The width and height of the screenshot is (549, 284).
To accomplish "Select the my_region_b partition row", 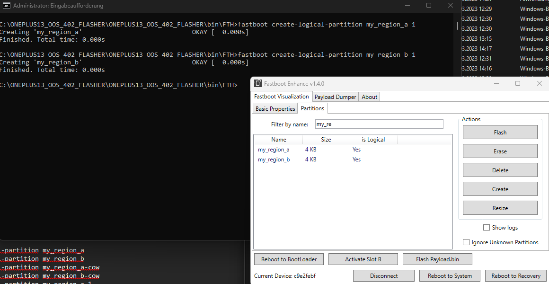I will [x=353, y=160].
